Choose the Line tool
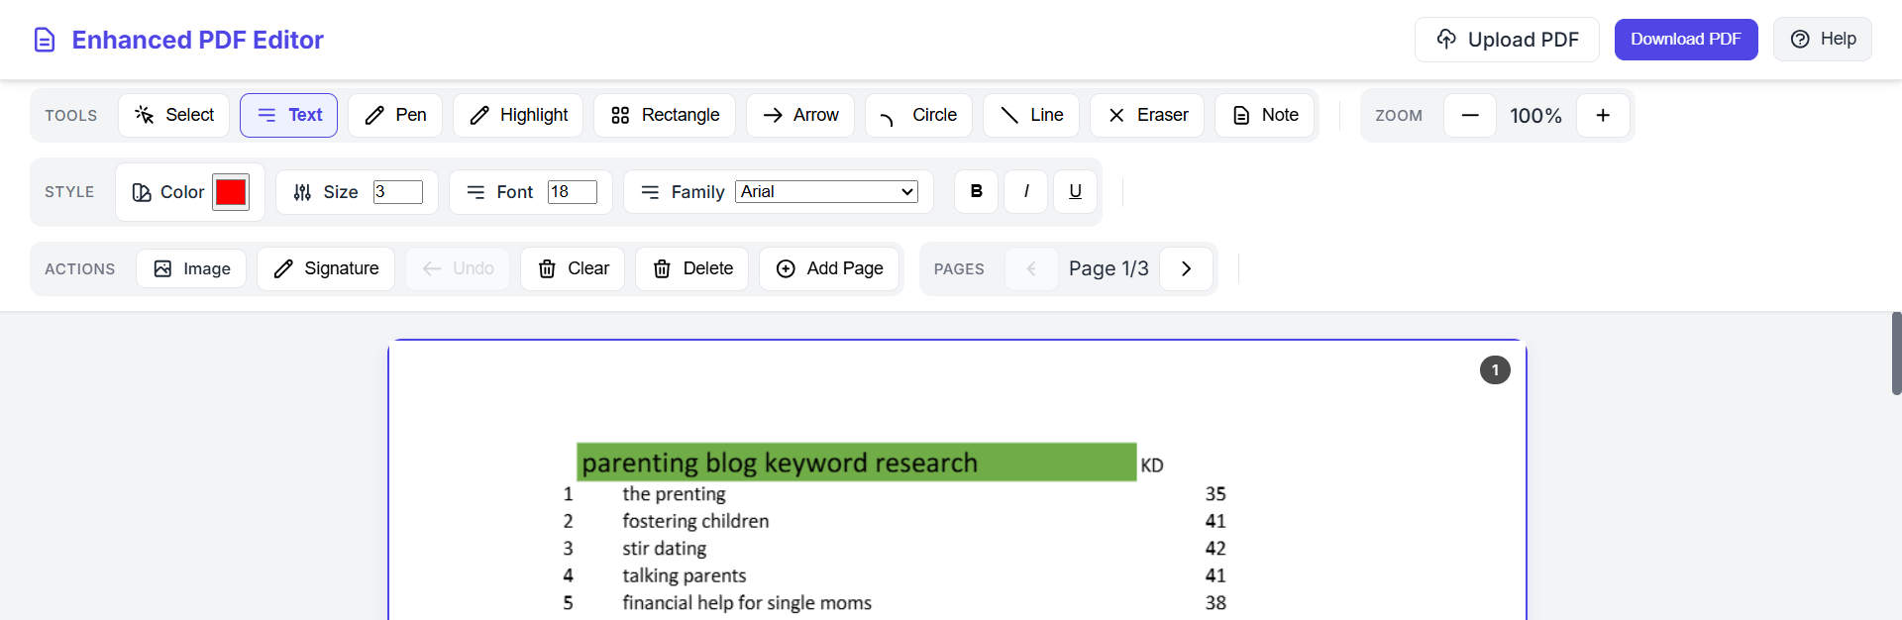Viewport: 1902px width, 620px height. click(1030, 115)
